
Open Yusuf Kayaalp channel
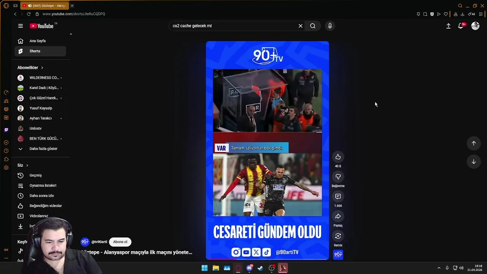pos(40,108)
